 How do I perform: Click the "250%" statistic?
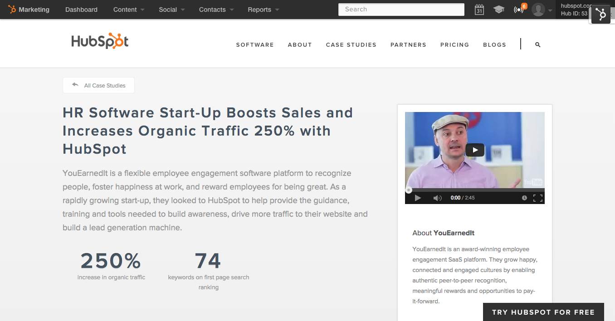pyautogui.click(x=111, y=261)
